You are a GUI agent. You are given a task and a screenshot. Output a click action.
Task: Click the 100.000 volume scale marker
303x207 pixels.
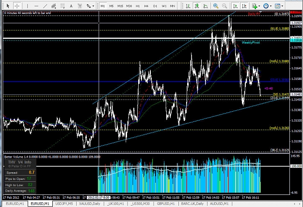click(x=296, y=166)
